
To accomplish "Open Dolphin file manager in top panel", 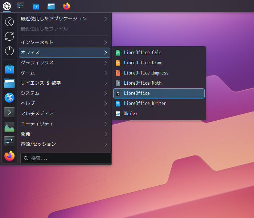I will point(51,6).
